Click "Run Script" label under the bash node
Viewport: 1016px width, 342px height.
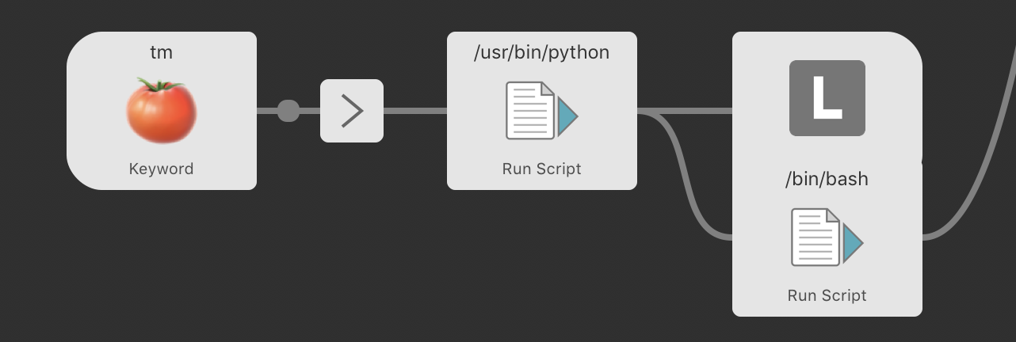tap(827, 295)
